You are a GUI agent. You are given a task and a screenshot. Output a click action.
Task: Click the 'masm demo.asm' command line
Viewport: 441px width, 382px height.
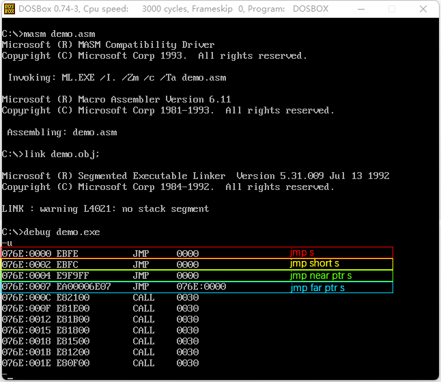tap(48, 33)
